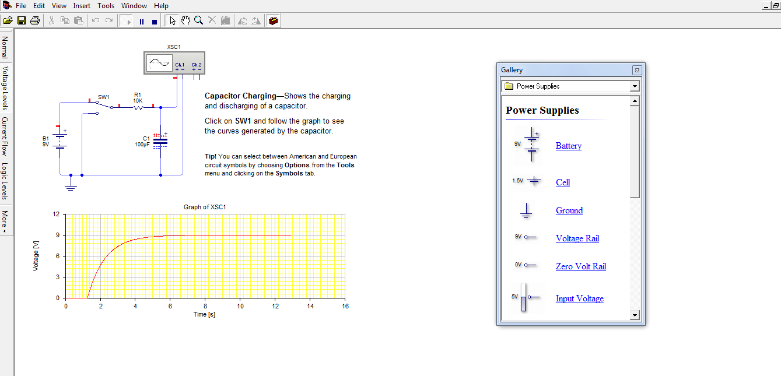This screenshot has height=376, width=781.
Task: Open the Power Supplies category dropdown
Action: [634, 86]
